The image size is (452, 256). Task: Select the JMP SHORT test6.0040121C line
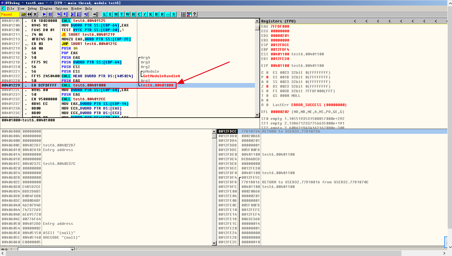tap(89, 44)
